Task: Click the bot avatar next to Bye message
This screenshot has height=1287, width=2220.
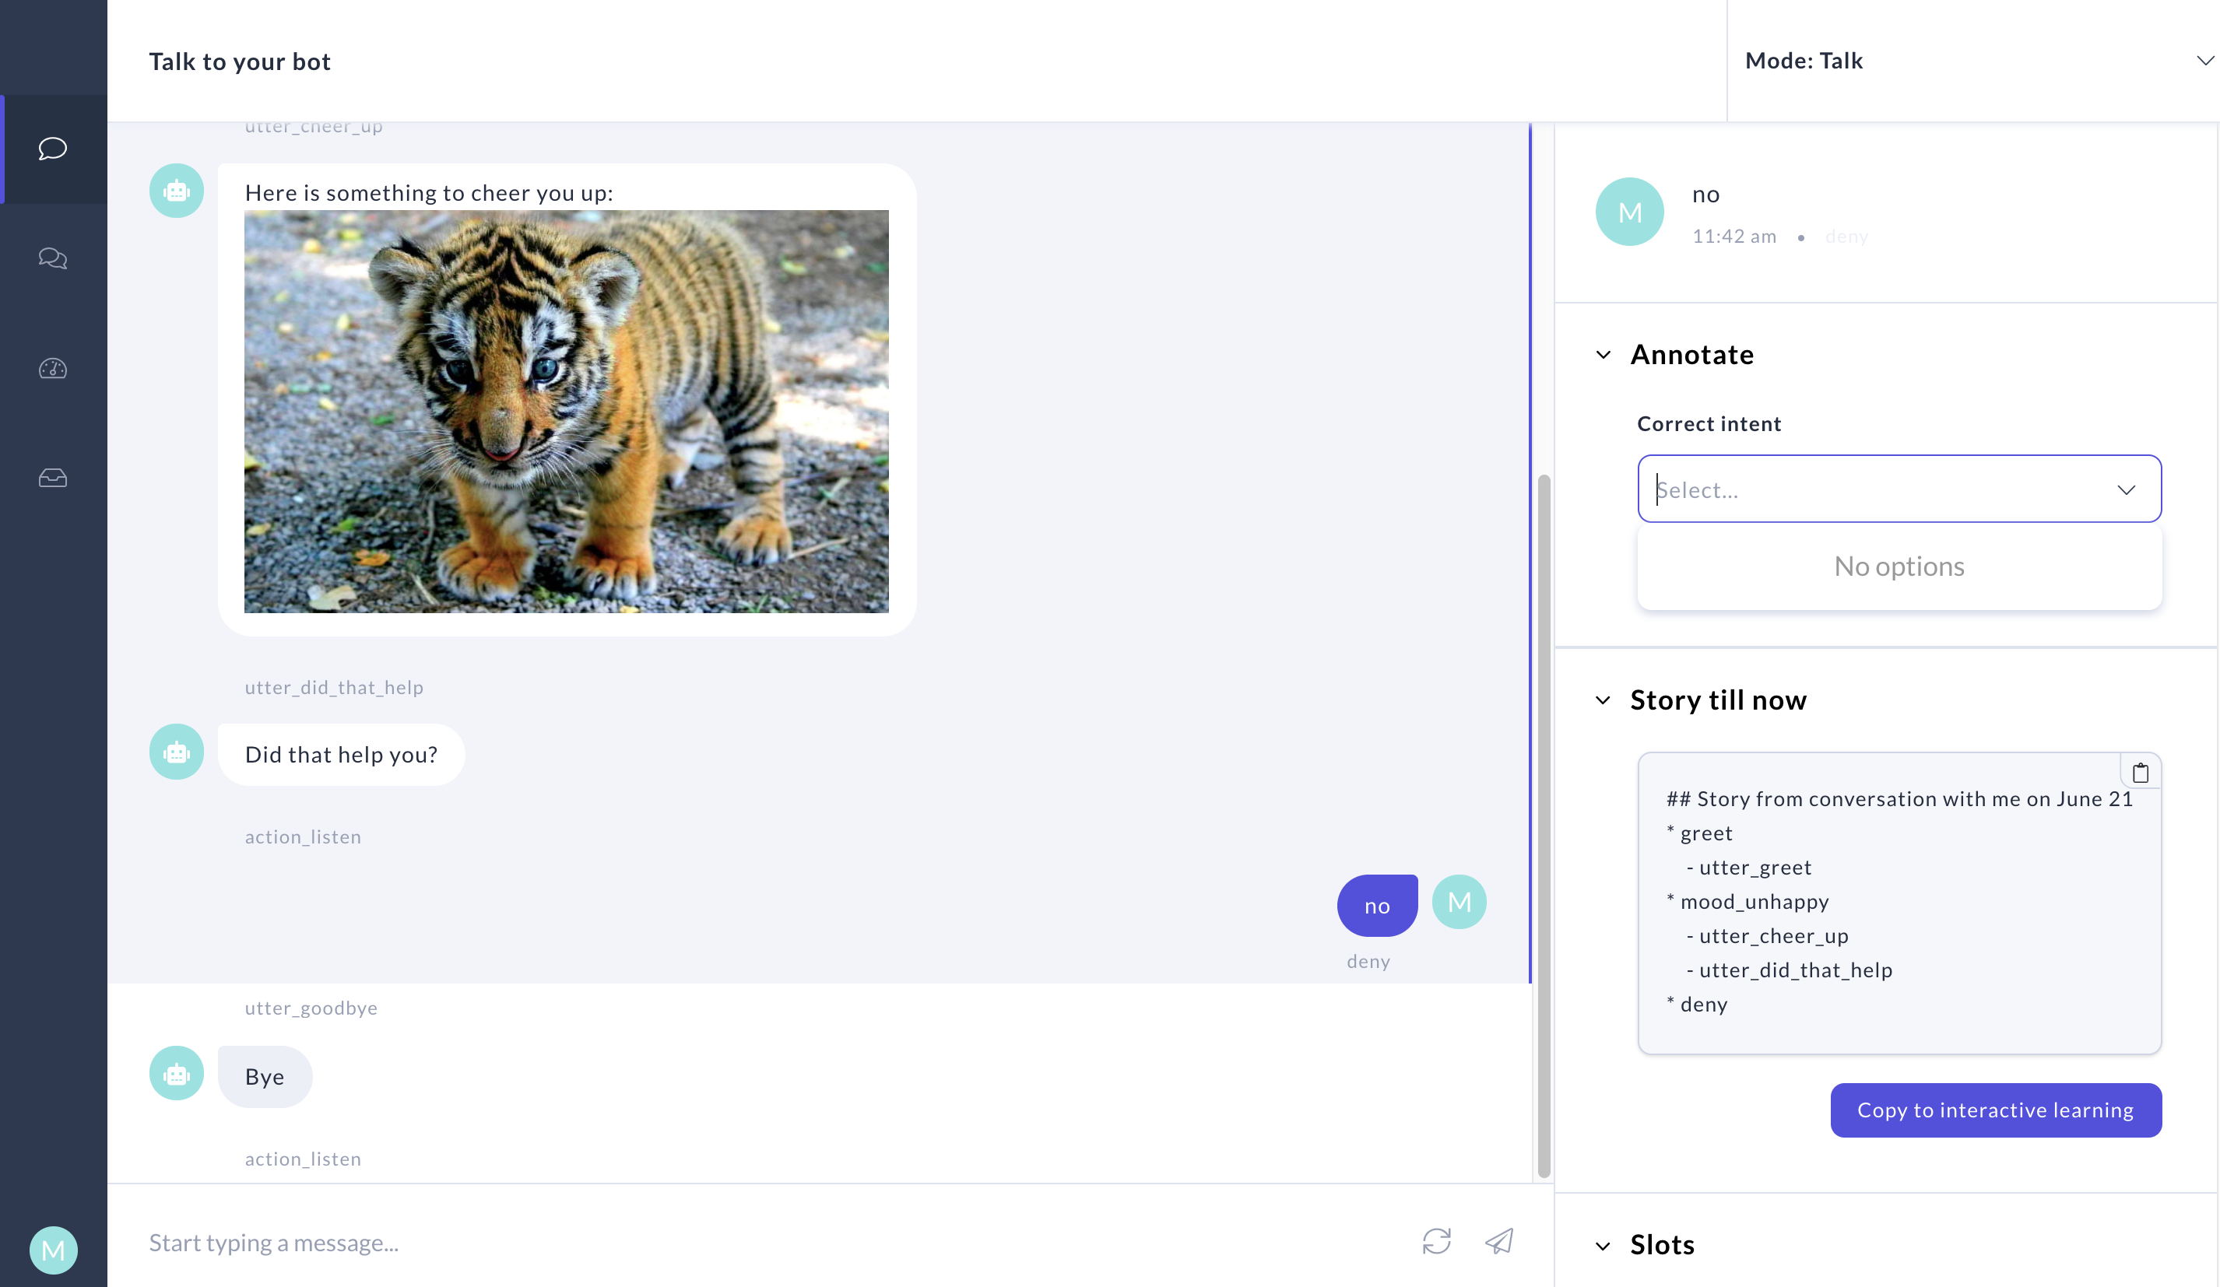Action: point(176,1074)
